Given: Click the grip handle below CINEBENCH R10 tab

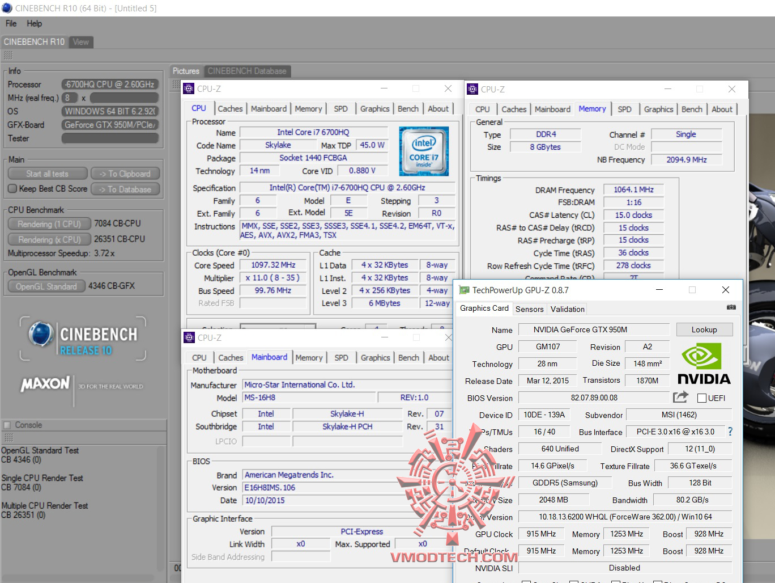Looking at the screenshot, I should (x=8, y=56).
